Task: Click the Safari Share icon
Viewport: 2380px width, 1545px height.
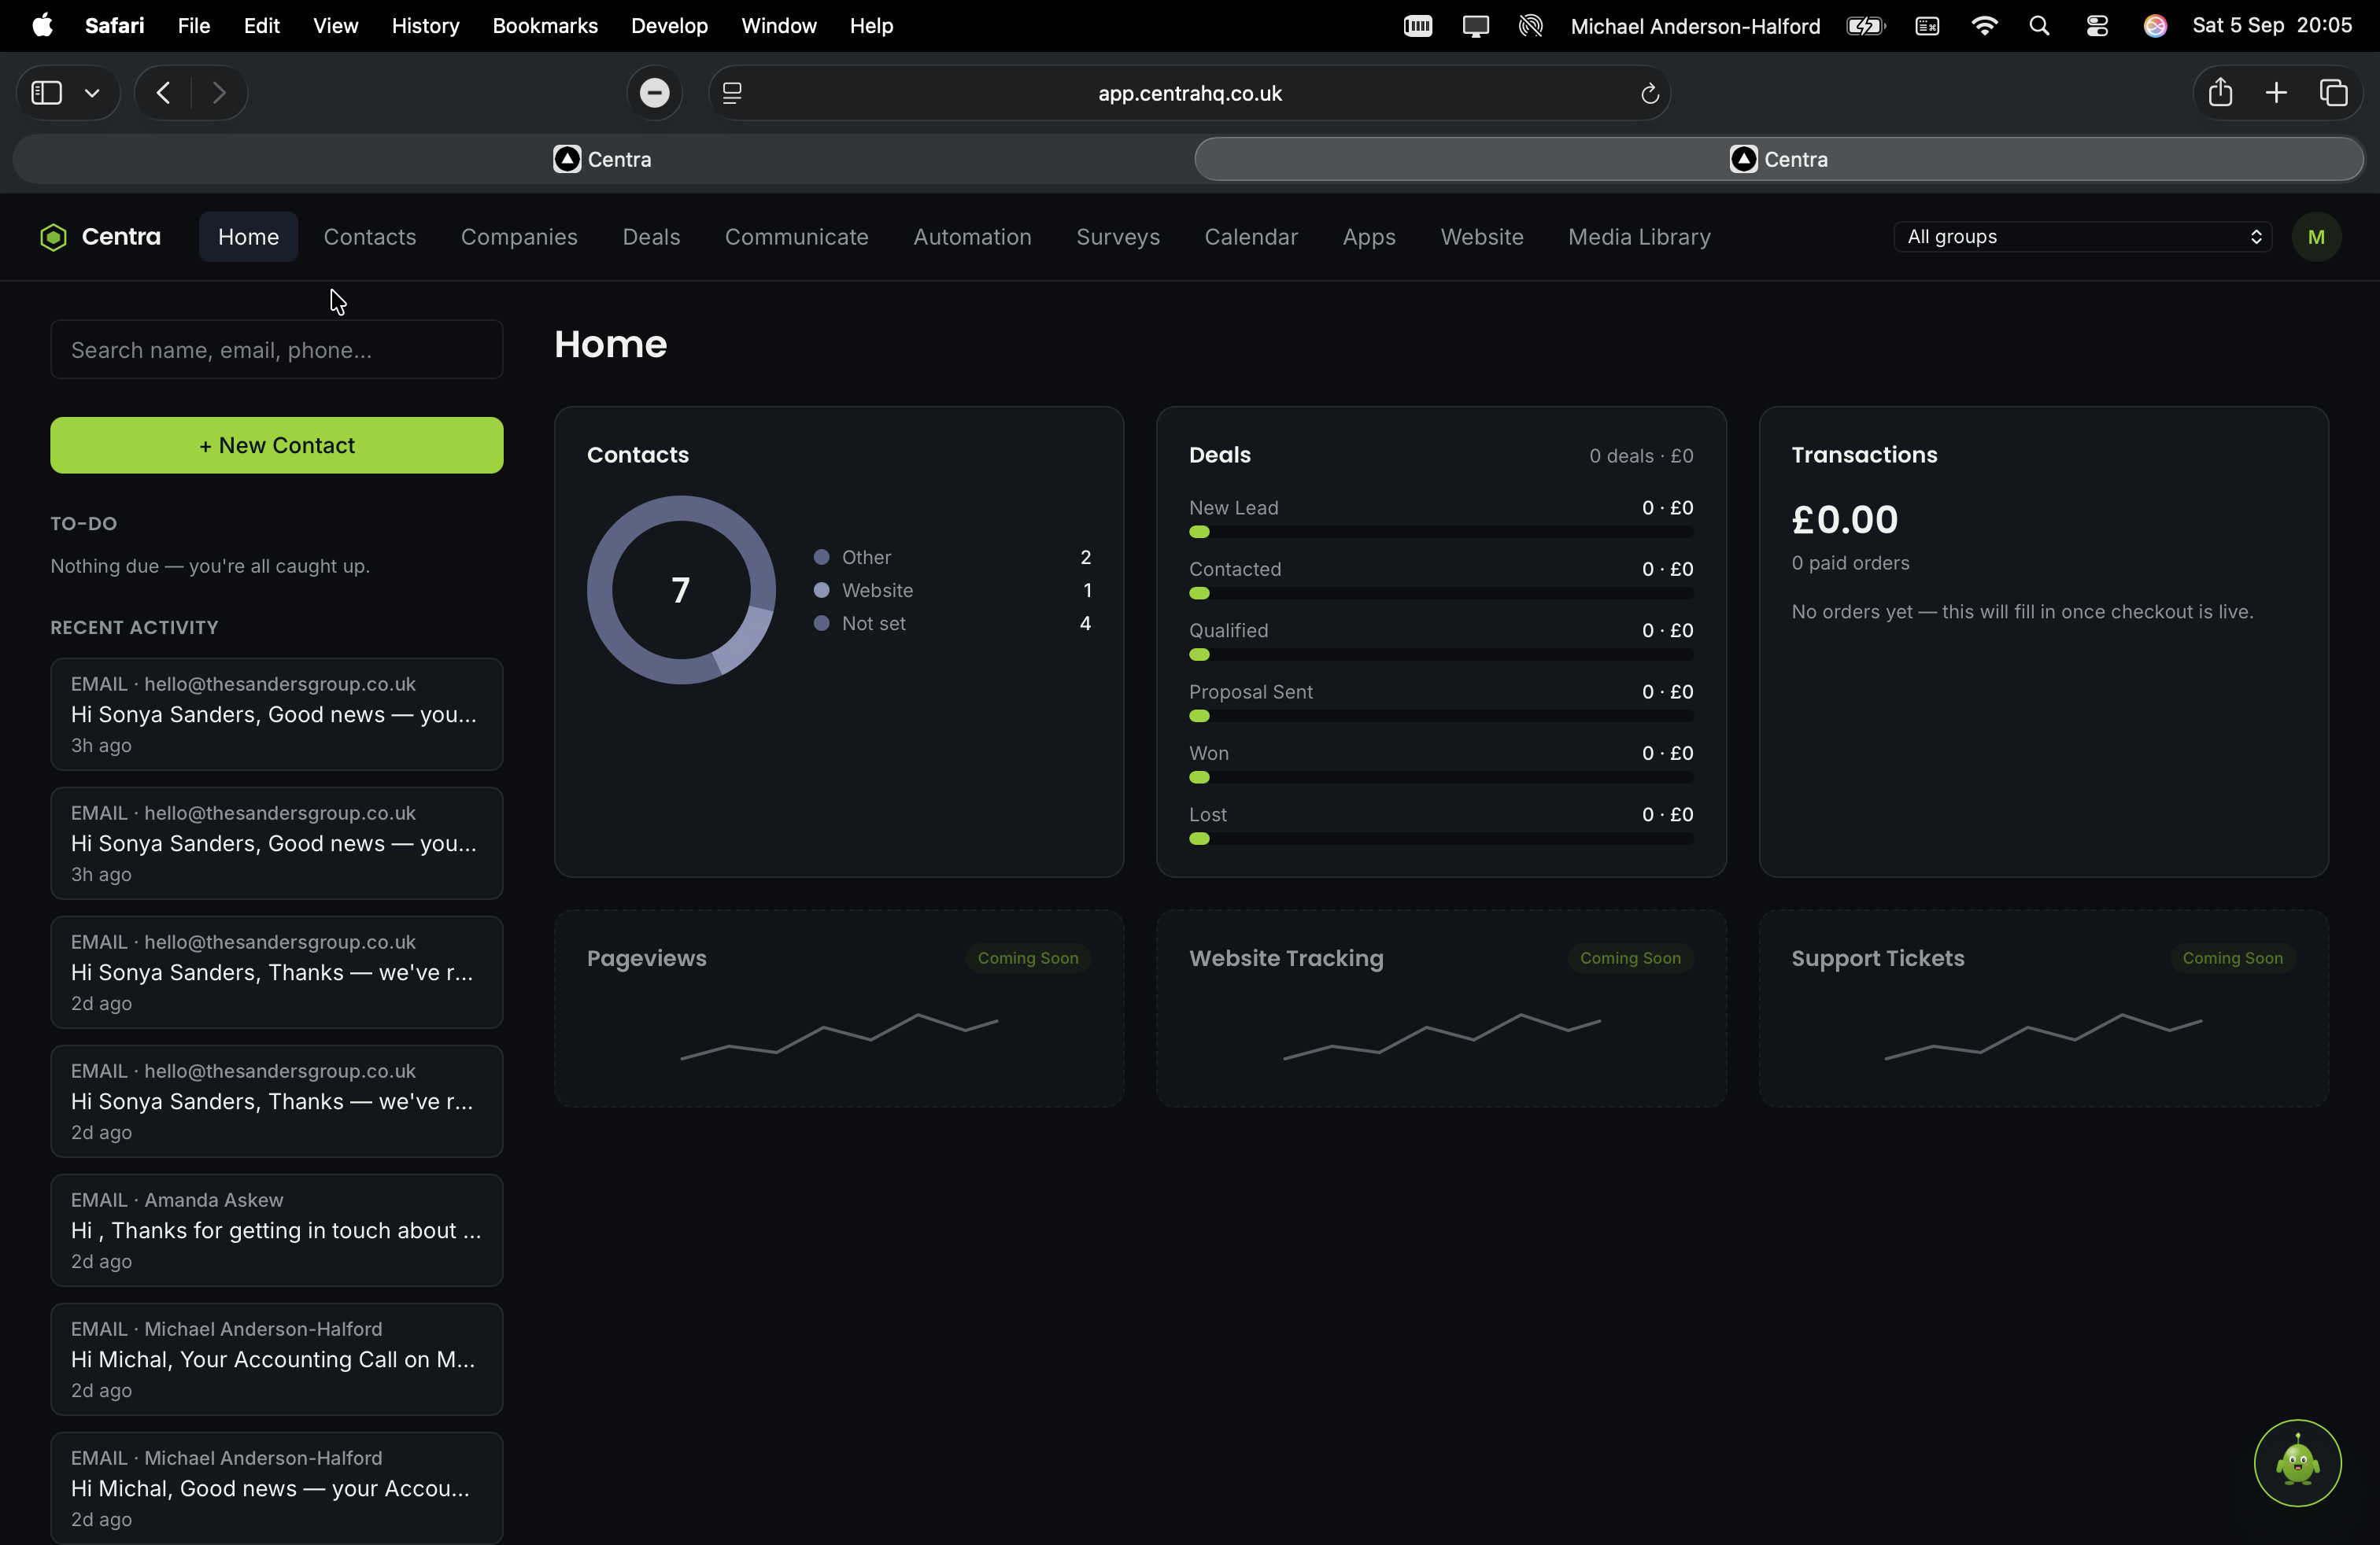Action: click(2220, 93)
